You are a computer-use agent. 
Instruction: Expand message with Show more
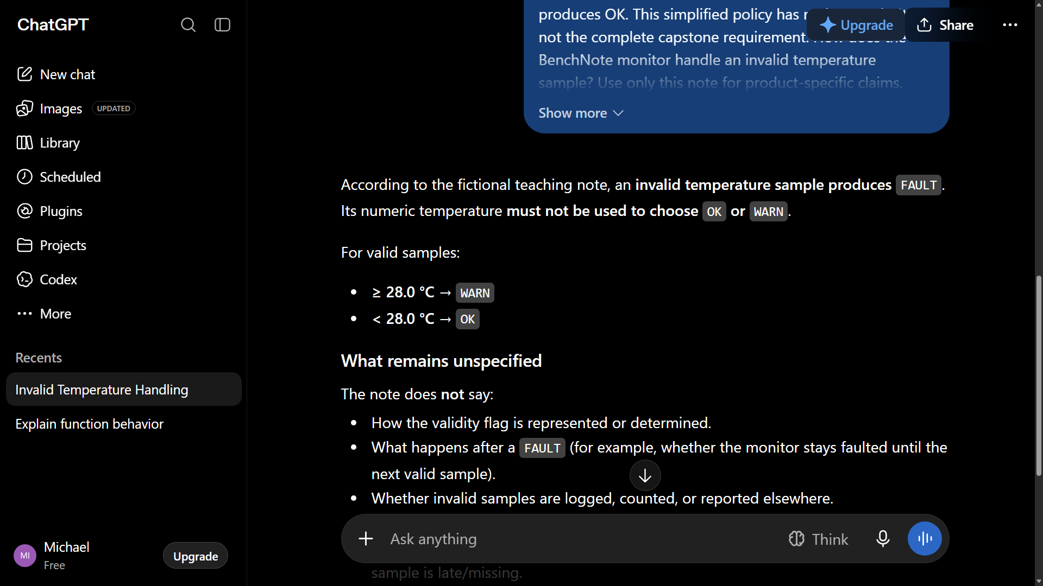581,113
